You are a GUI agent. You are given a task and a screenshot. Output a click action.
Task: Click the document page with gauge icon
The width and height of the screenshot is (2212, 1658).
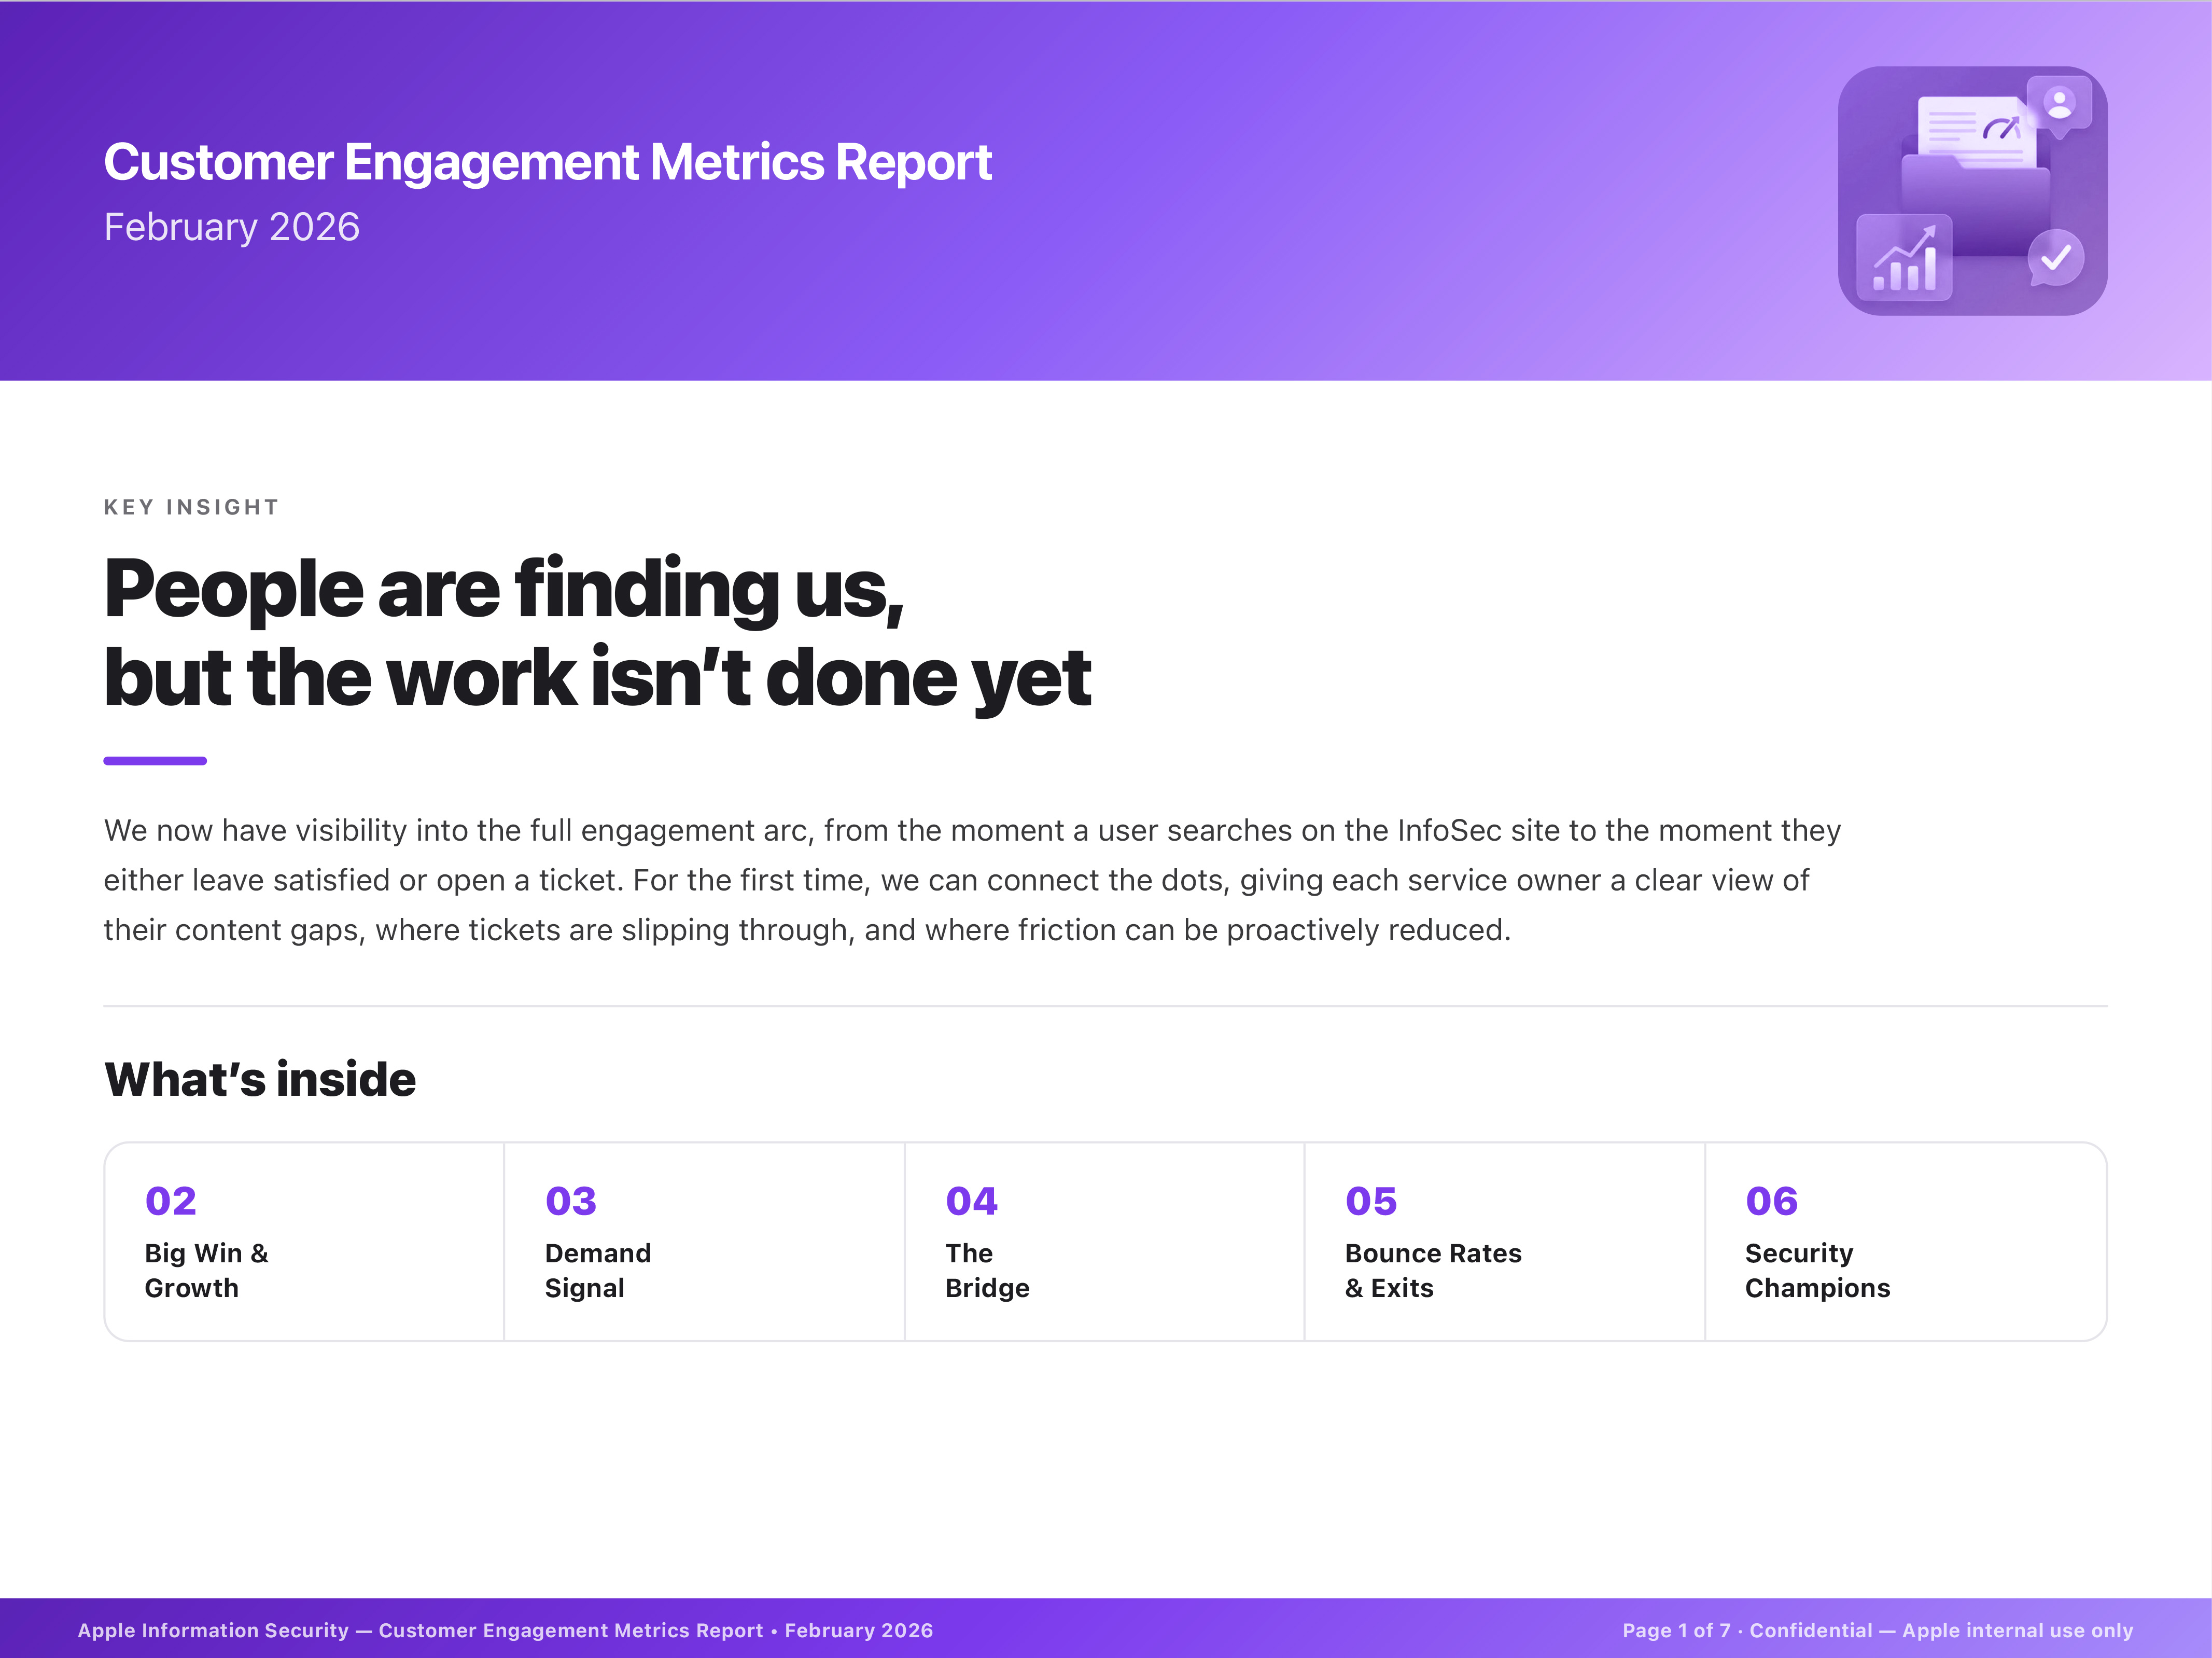1977,131
